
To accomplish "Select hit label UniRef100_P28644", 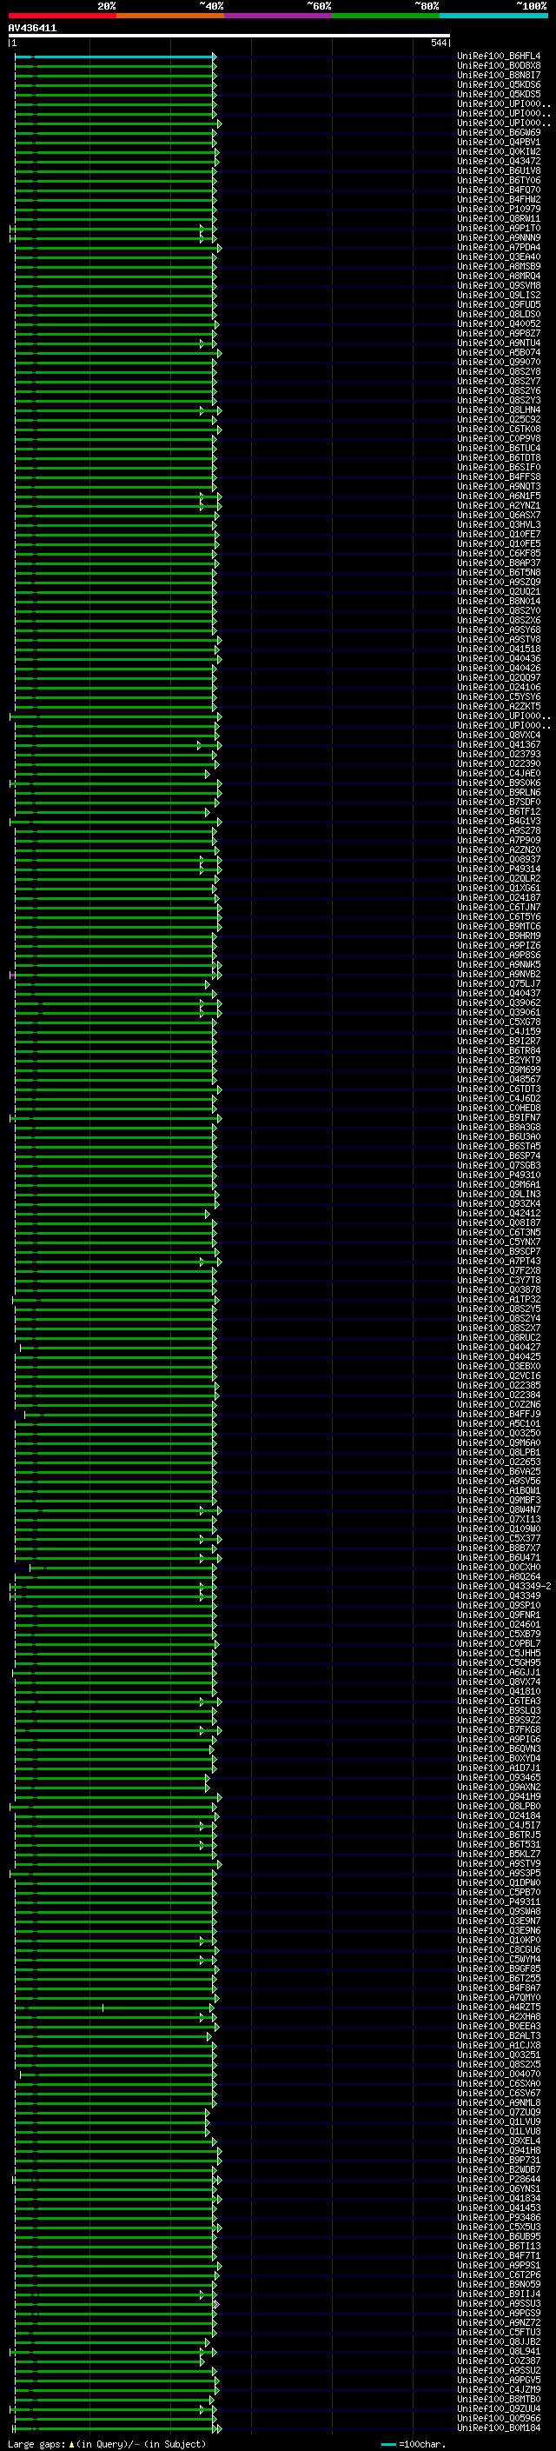I will pos(498,2179).
